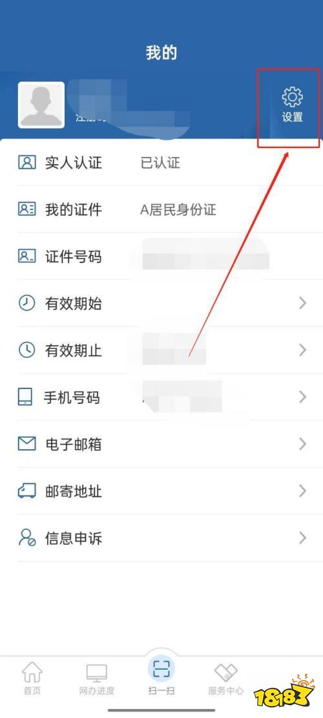Tap the profile avatar picture
This screenshot has height=718, width=323.
[x=41, y=105]
